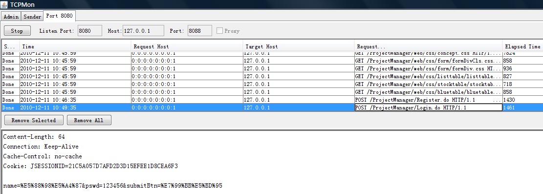Select the GET stocktable request row
Viewport: 543px width, 194px height.
coord(272,84)
